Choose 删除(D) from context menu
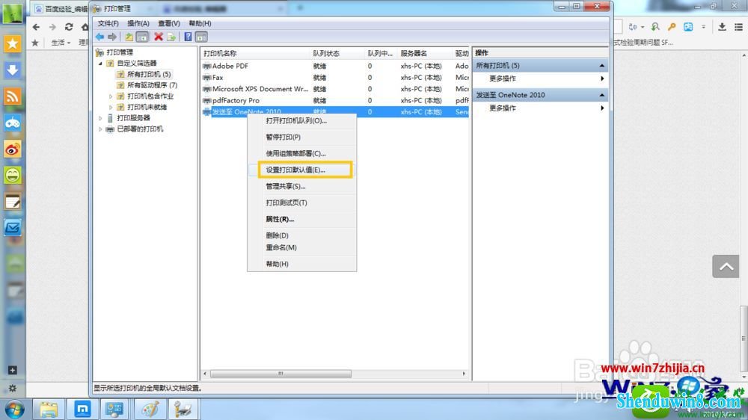This screenshot has width=748, height=420. tap(301, 235)
